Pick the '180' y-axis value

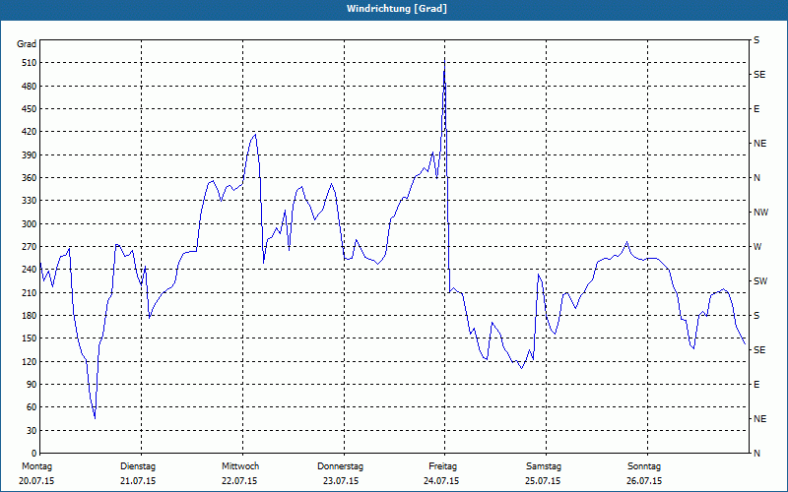point(30,316)
